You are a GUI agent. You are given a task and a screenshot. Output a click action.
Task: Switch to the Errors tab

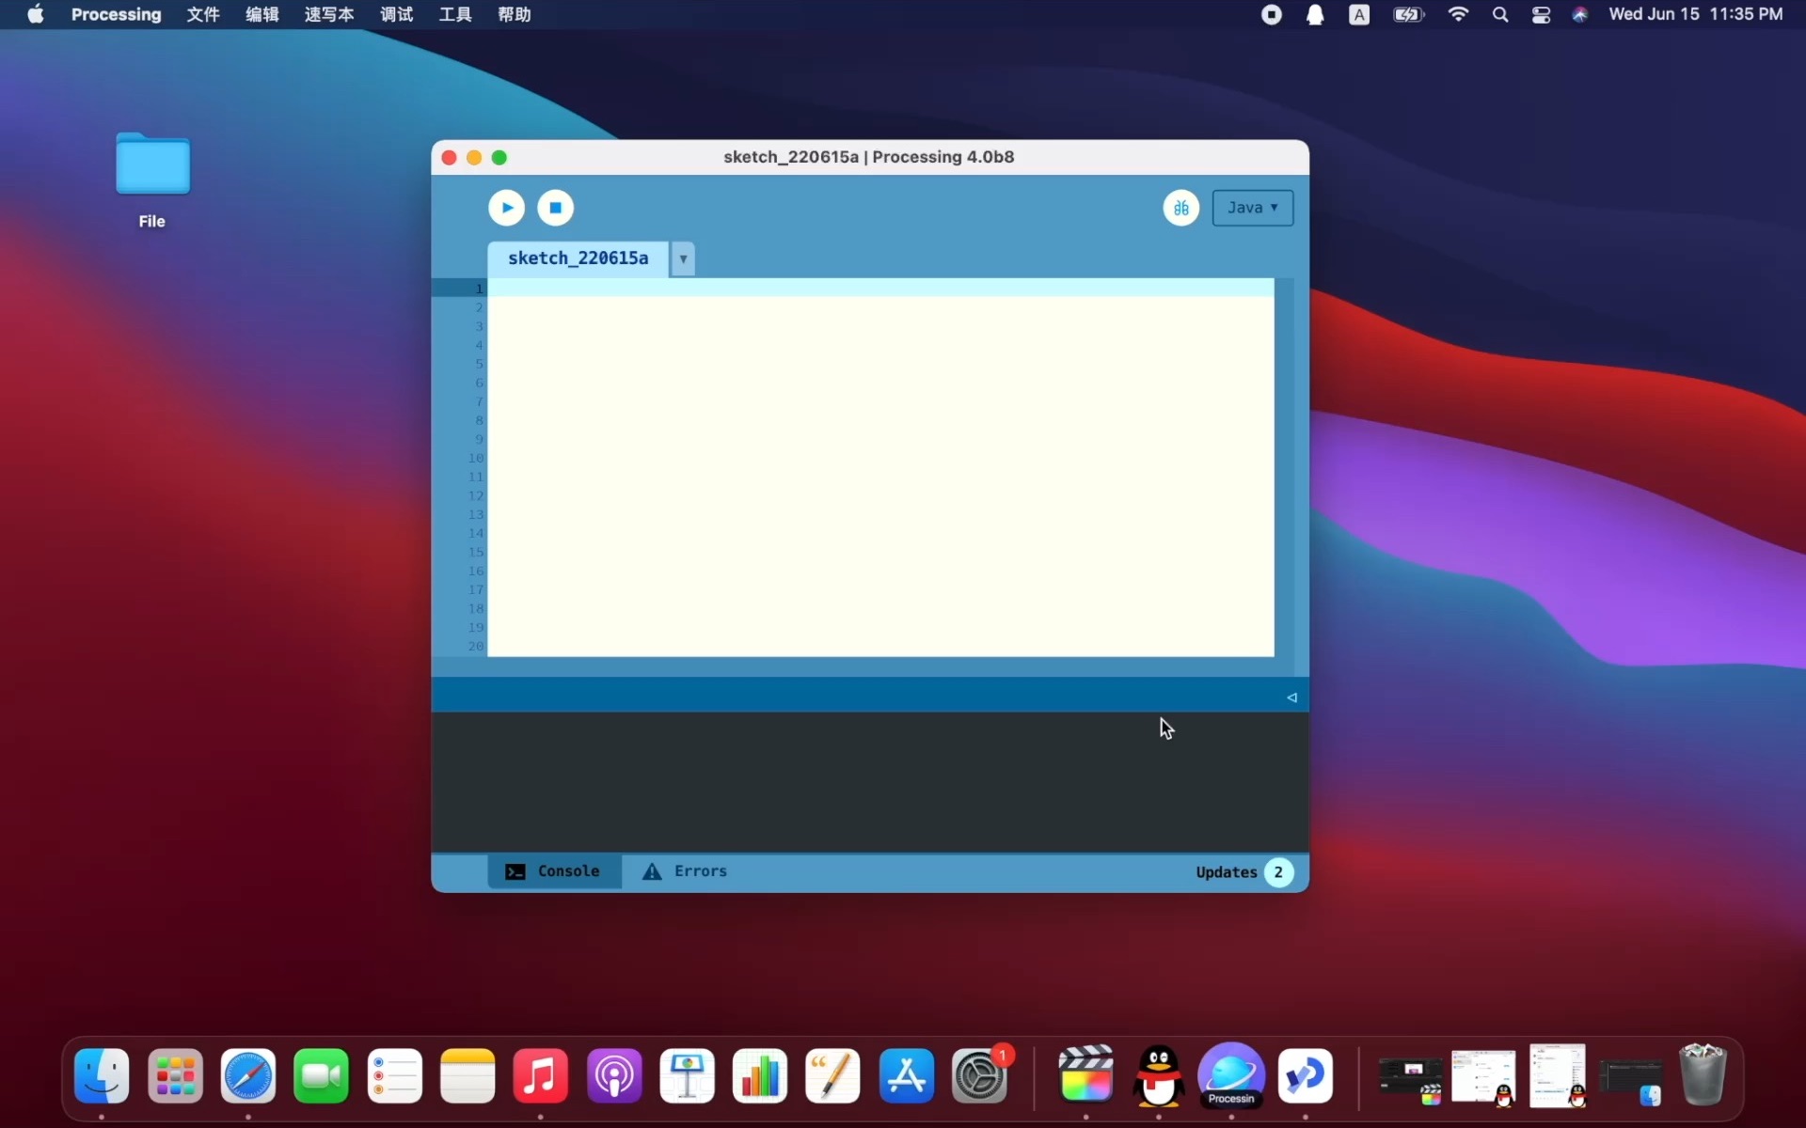[685, 871]
